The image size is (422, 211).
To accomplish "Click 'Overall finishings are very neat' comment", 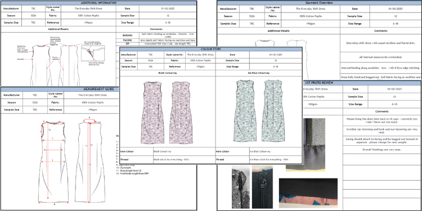I will tap(382, 149).
